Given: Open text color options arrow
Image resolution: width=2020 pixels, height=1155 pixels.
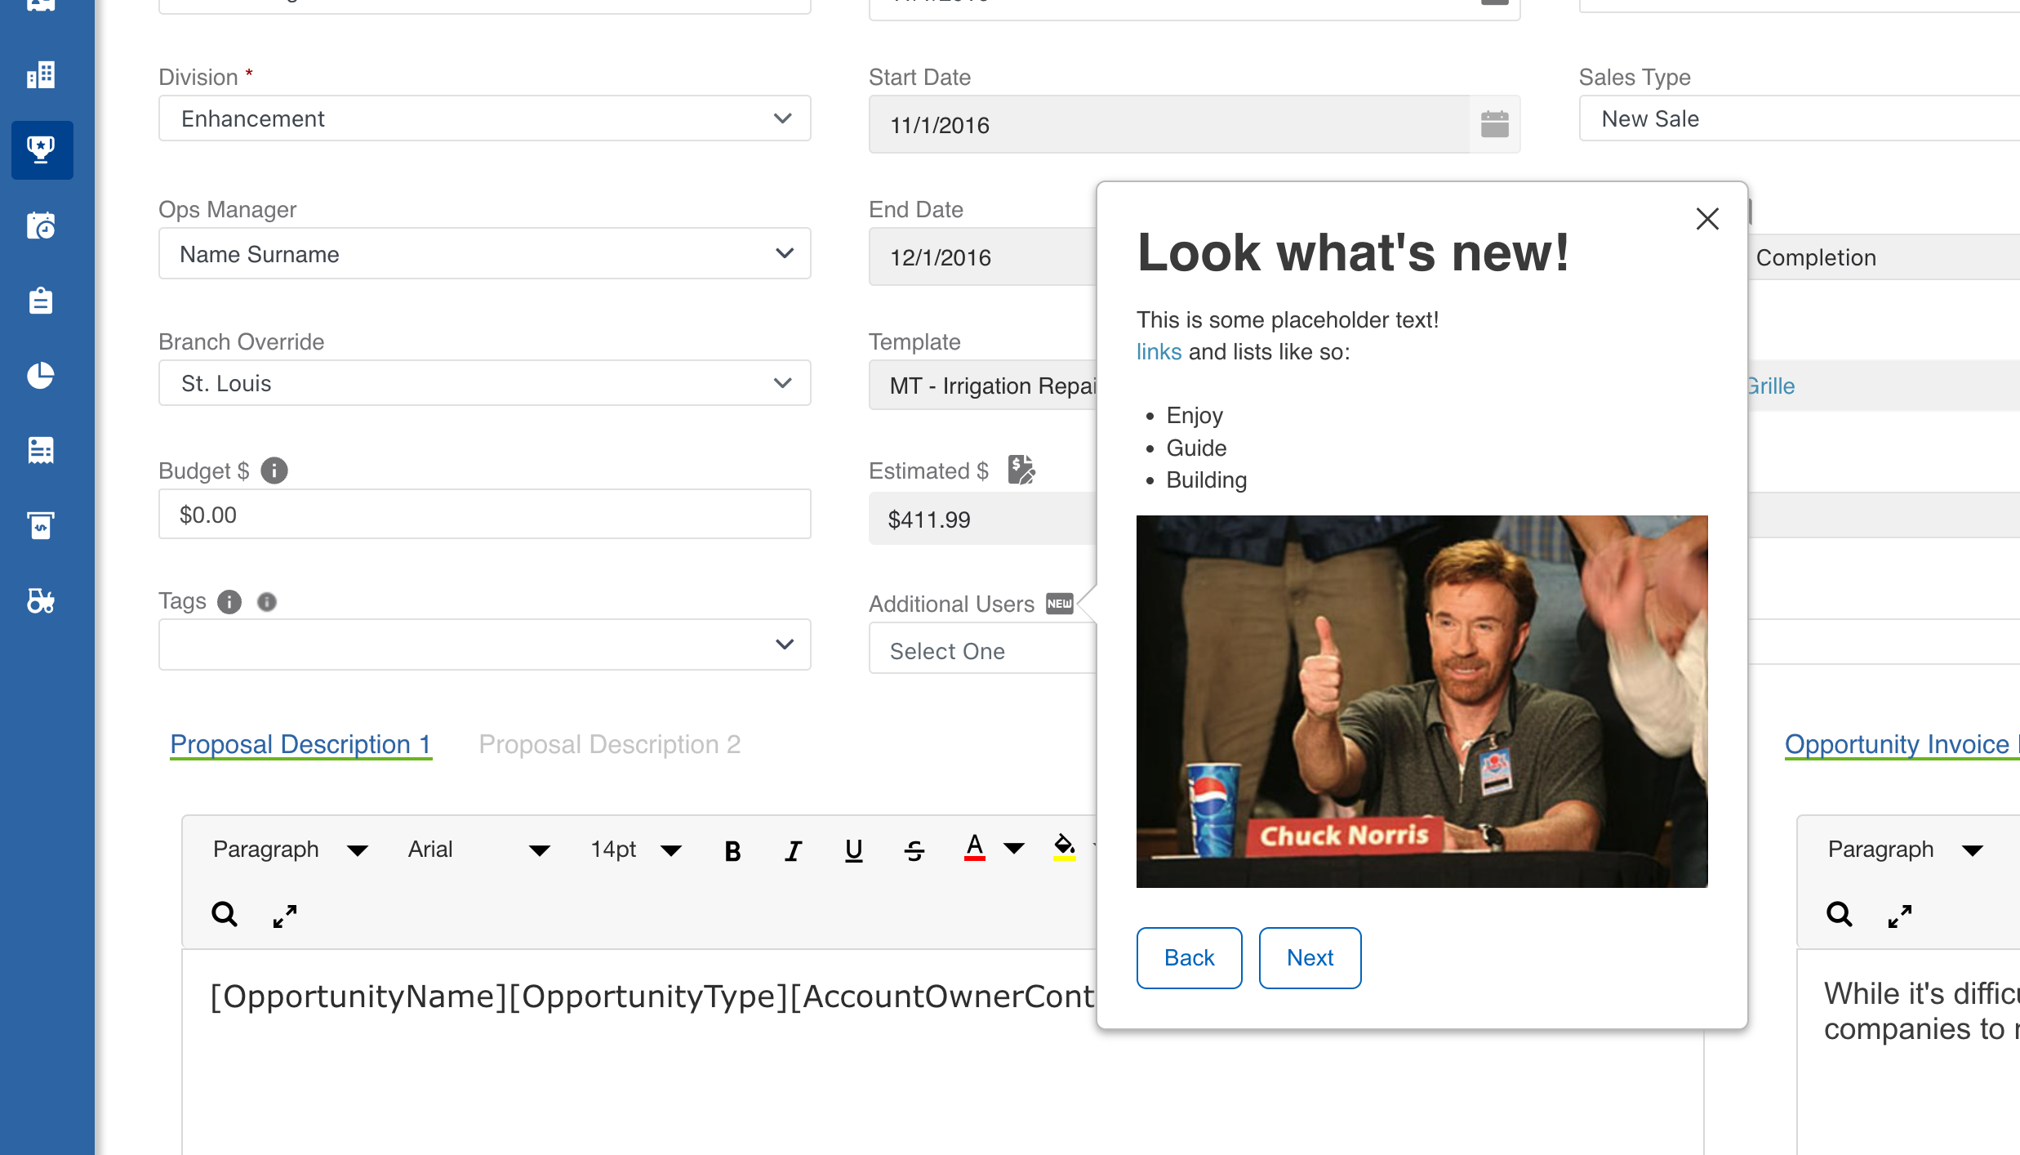Looking at the screenshot, I should 1014,850.
